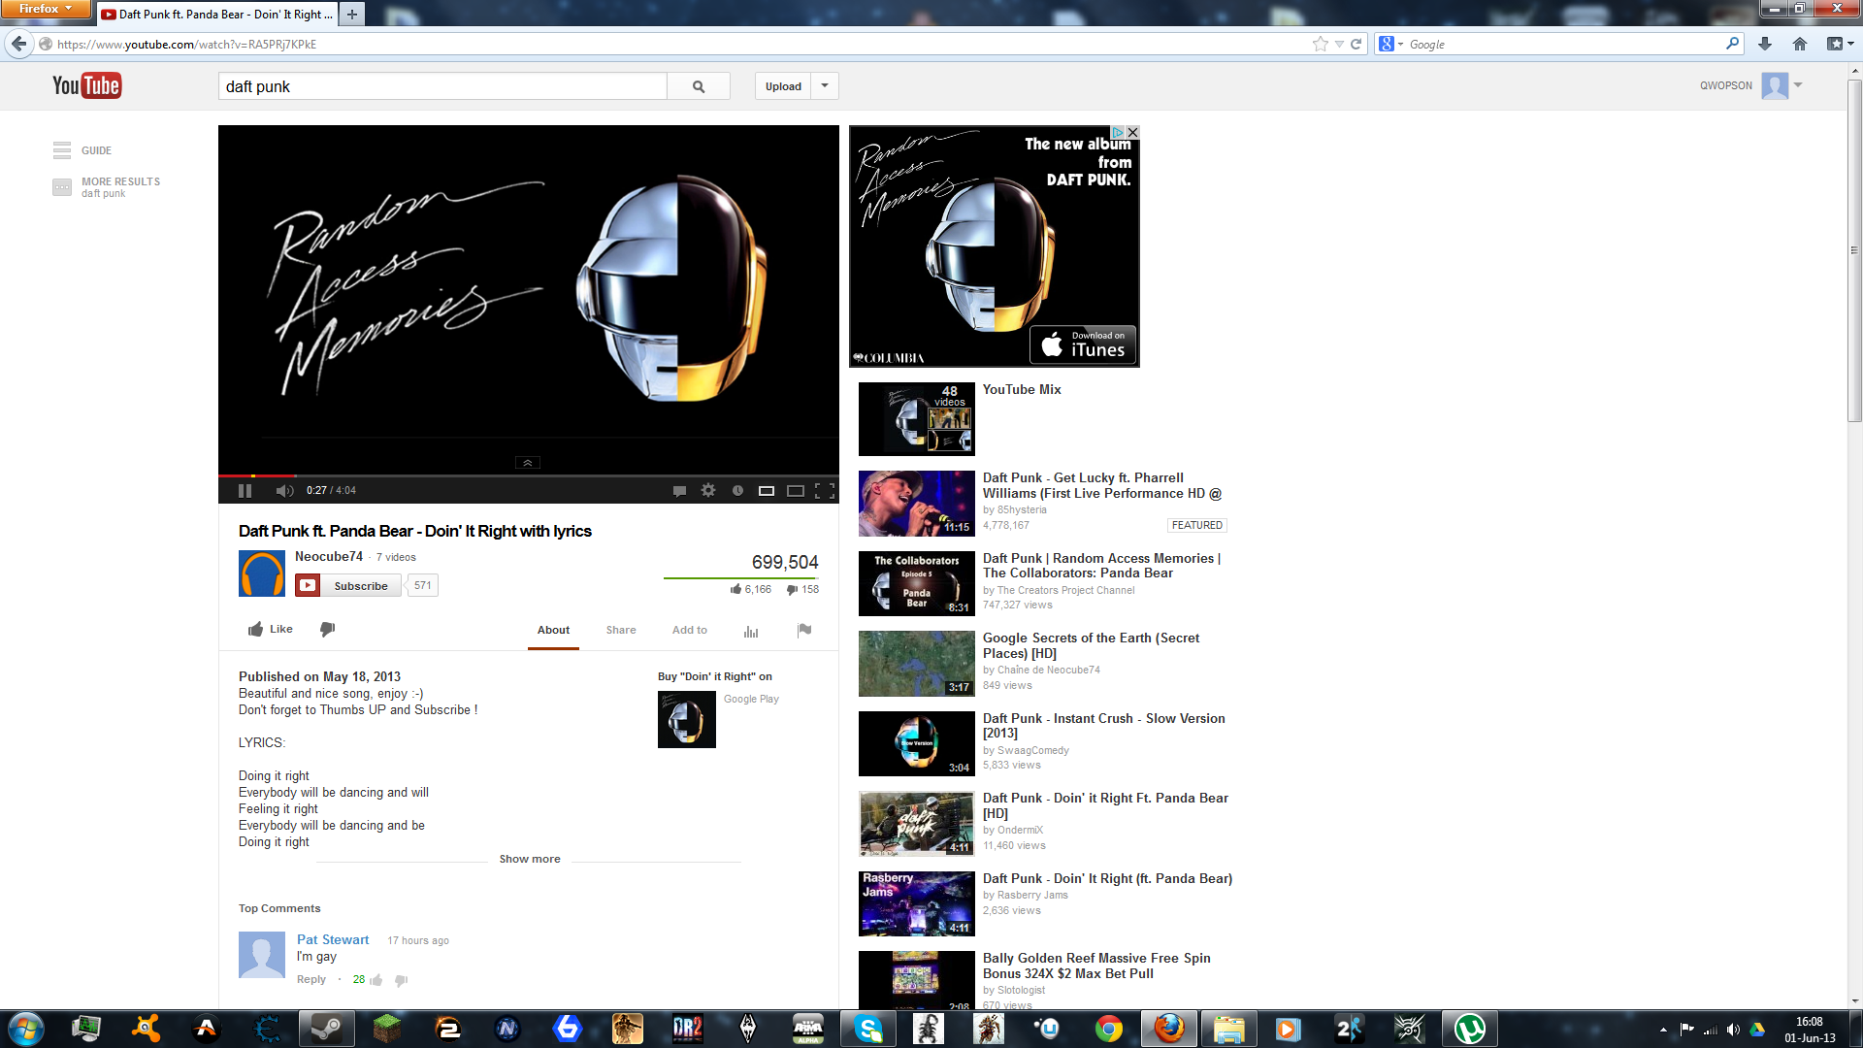
Task: Open Steam from the taskbar
Action: coord(327,1029)
